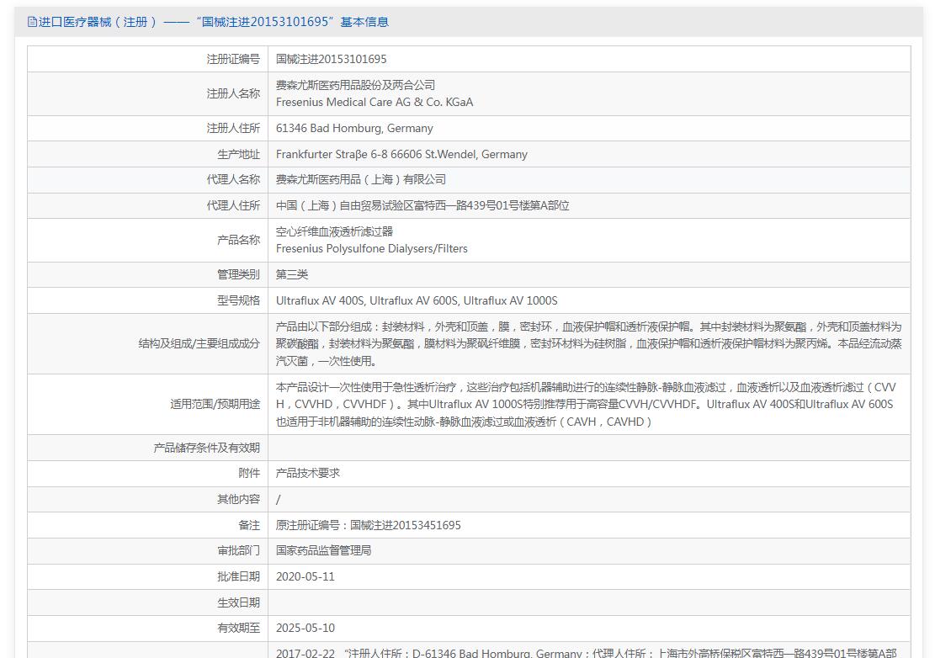Select the Shanghai free trade zone agent address

coord(422,205)
